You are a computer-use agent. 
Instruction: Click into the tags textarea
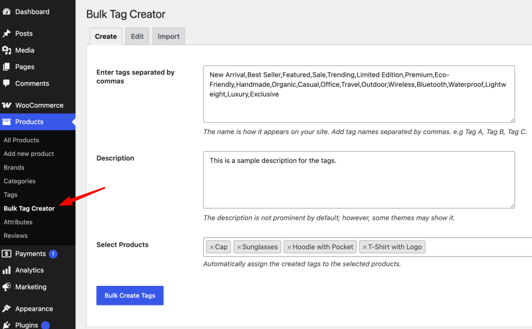(359, 94)
